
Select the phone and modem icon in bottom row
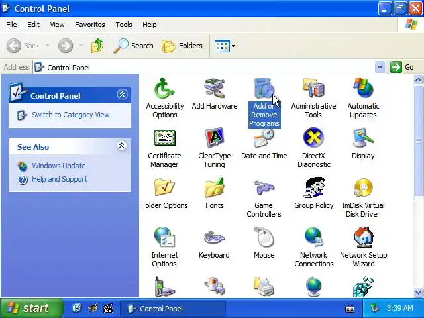[164, 287]
